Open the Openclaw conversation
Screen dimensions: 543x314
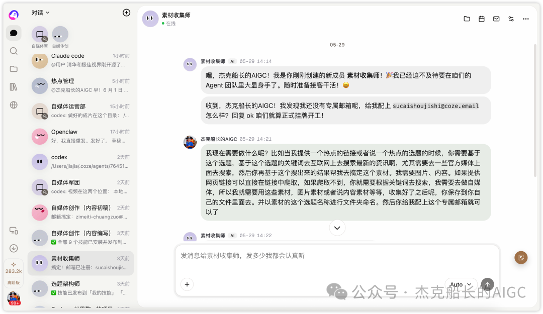[80, 136]
